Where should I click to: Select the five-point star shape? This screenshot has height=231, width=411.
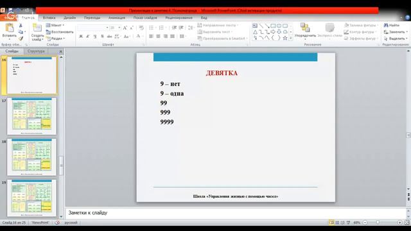tap(285, 38)
